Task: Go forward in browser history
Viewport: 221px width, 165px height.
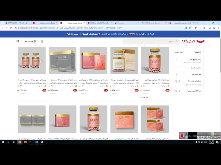Action: [x=7, y=28]
